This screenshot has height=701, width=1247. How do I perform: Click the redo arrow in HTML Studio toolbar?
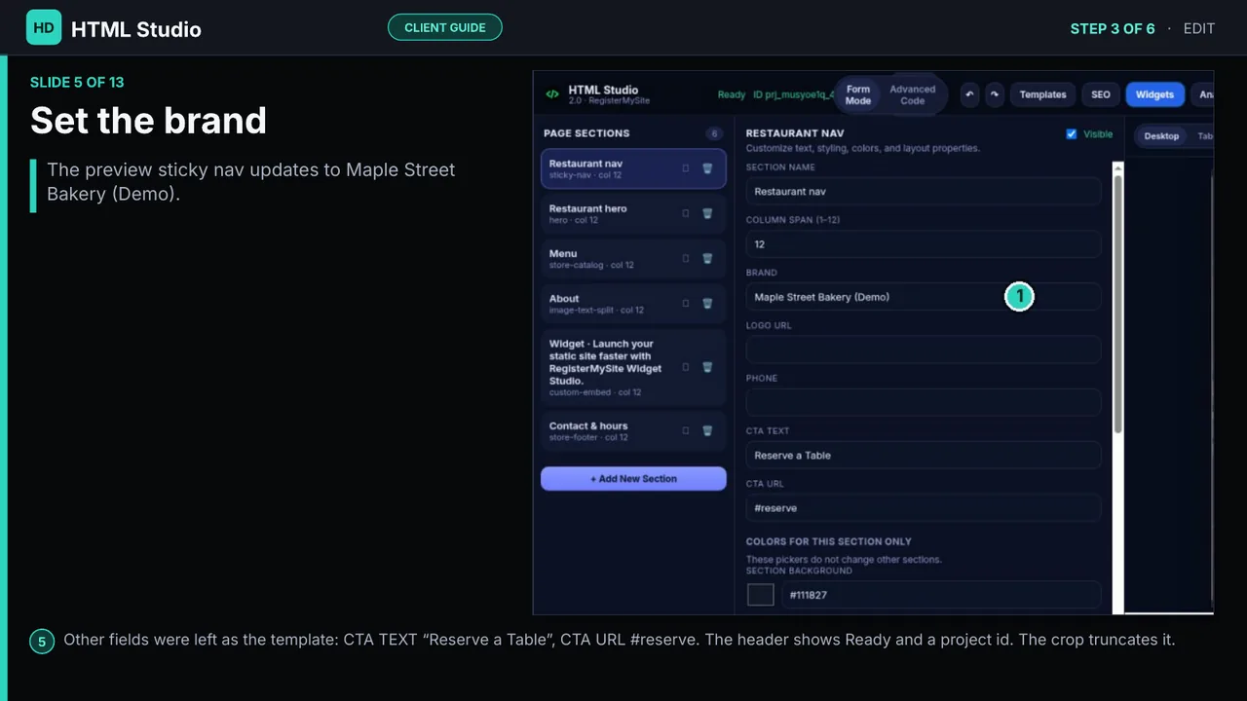(994, 94)
